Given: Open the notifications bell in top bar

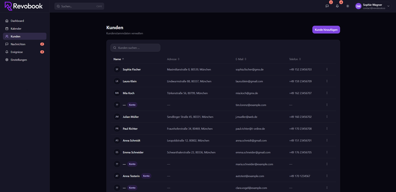Looking at the screenshot, I should click(337, 6).
